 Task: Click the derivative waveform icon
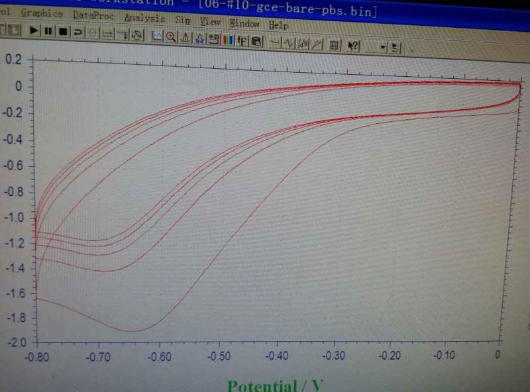[288, 44]
